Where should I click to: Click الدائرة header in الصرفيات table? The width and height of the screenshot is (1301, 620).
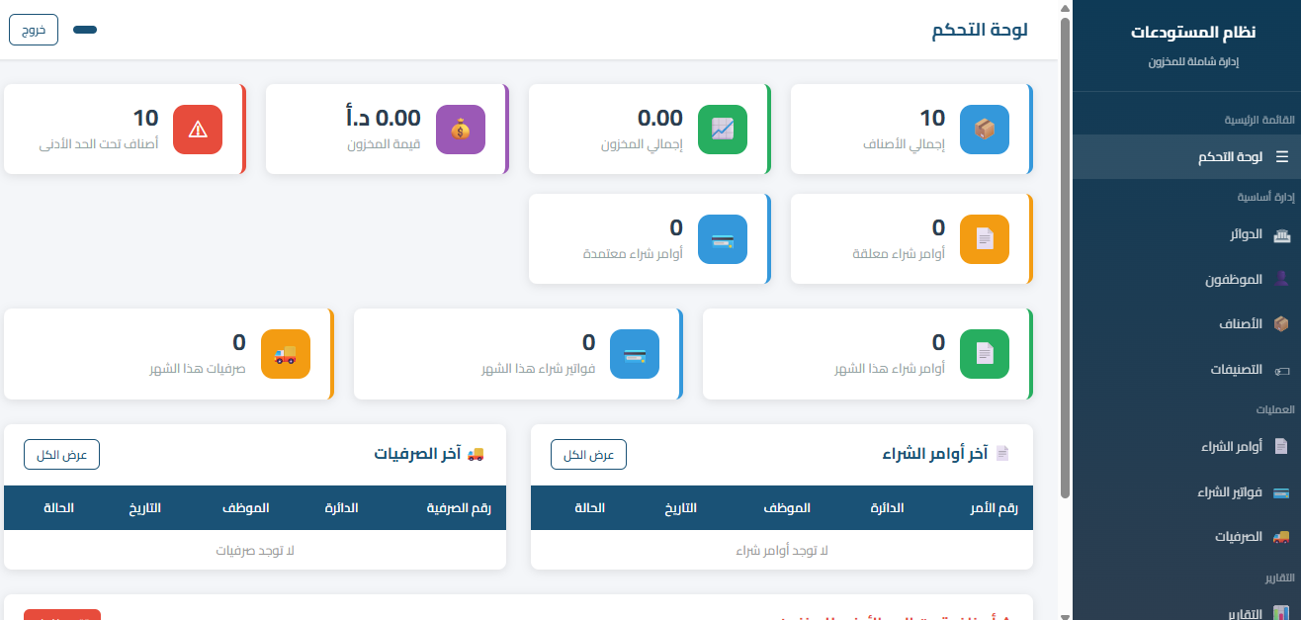tap(341, 507)
